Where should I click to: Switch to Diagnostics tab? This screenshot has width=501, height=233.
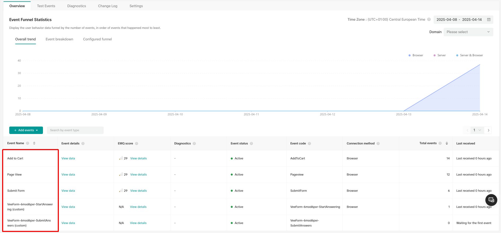pos(77,6)
